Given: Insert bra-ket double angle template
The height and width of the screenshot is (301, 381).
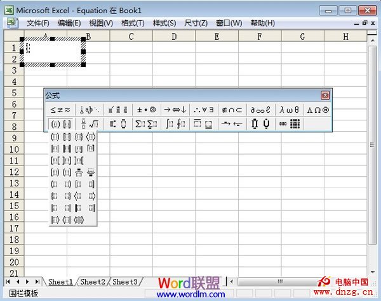Looking at the screenshot, I should click(x=79, y=220).
